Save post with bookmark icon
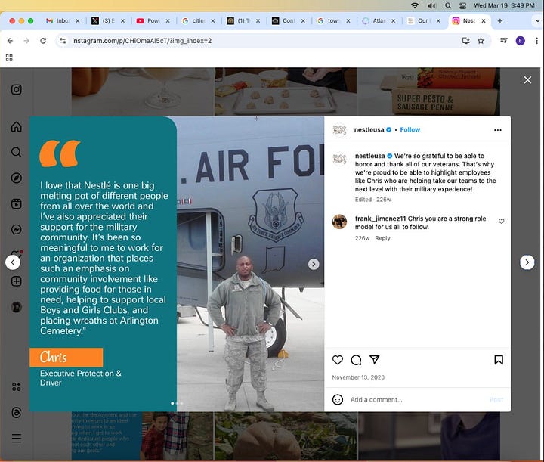The image size is (544, 462). [x=499, y=360]
